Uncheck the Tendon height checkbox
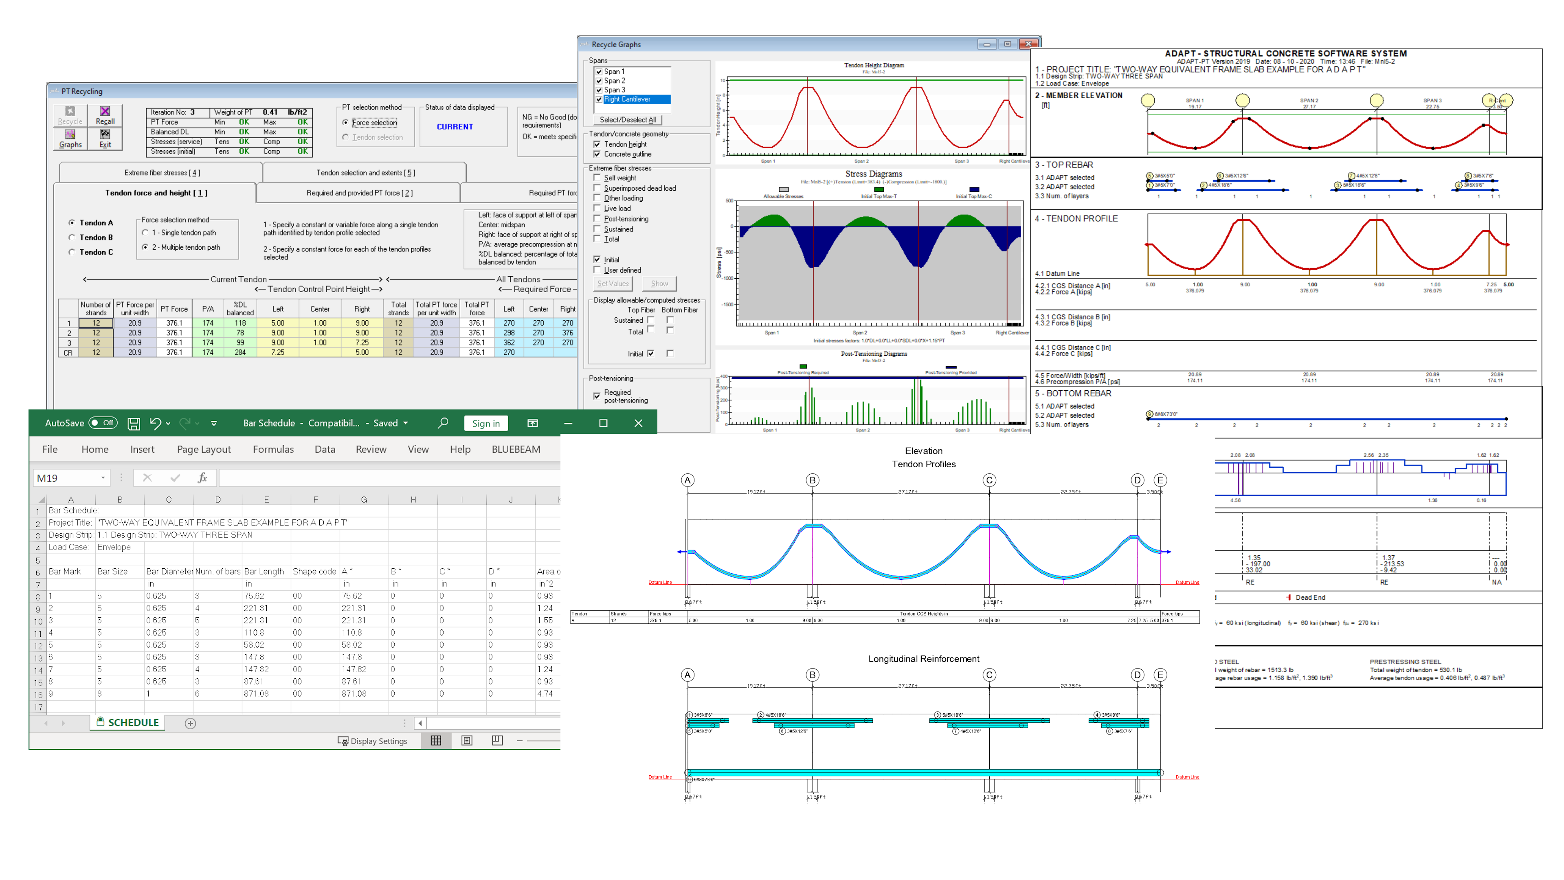1564x880 pixels. [x=597, y=144]
